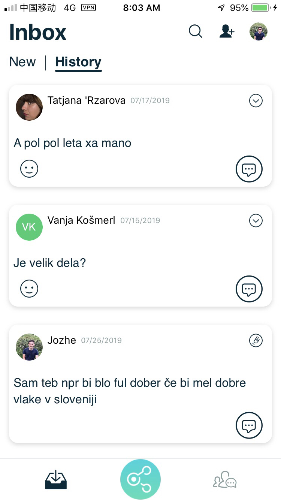281x500 pixels.
Task: Add emoji reaction to Vanja's message
Action: (29, 289)
